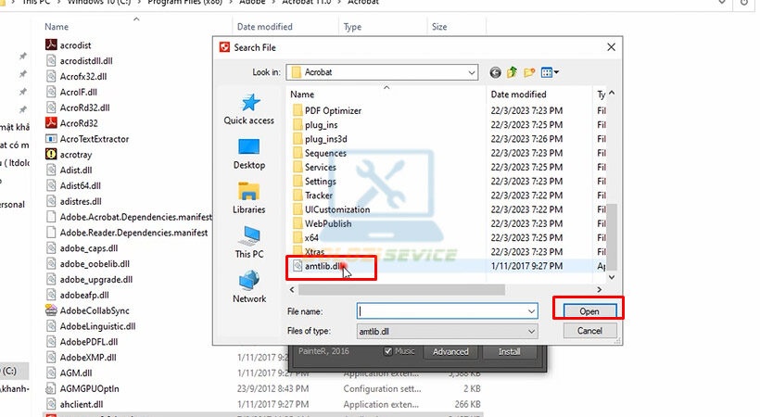This screenshot has width=760, height=417.
Task: Create a new folder icon
Action: (529, 72)
